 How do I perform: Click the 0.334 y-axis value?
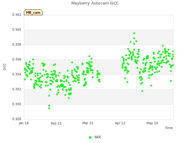click(x=17, y=74)
